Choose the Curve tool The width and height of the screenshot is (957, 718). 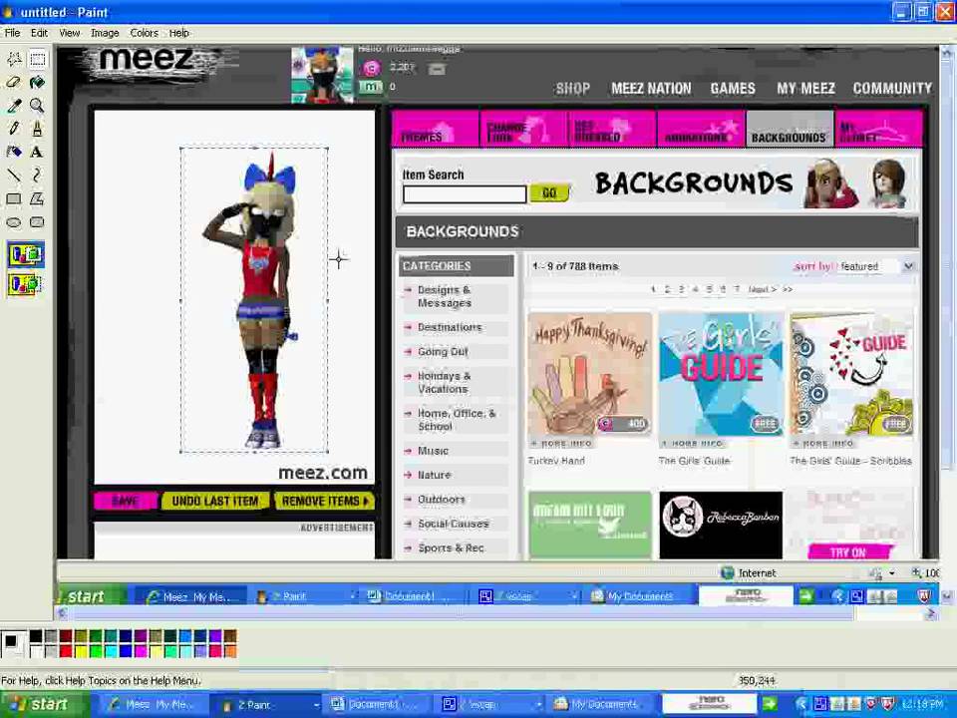pyautogui.click(x=37, y=176)
